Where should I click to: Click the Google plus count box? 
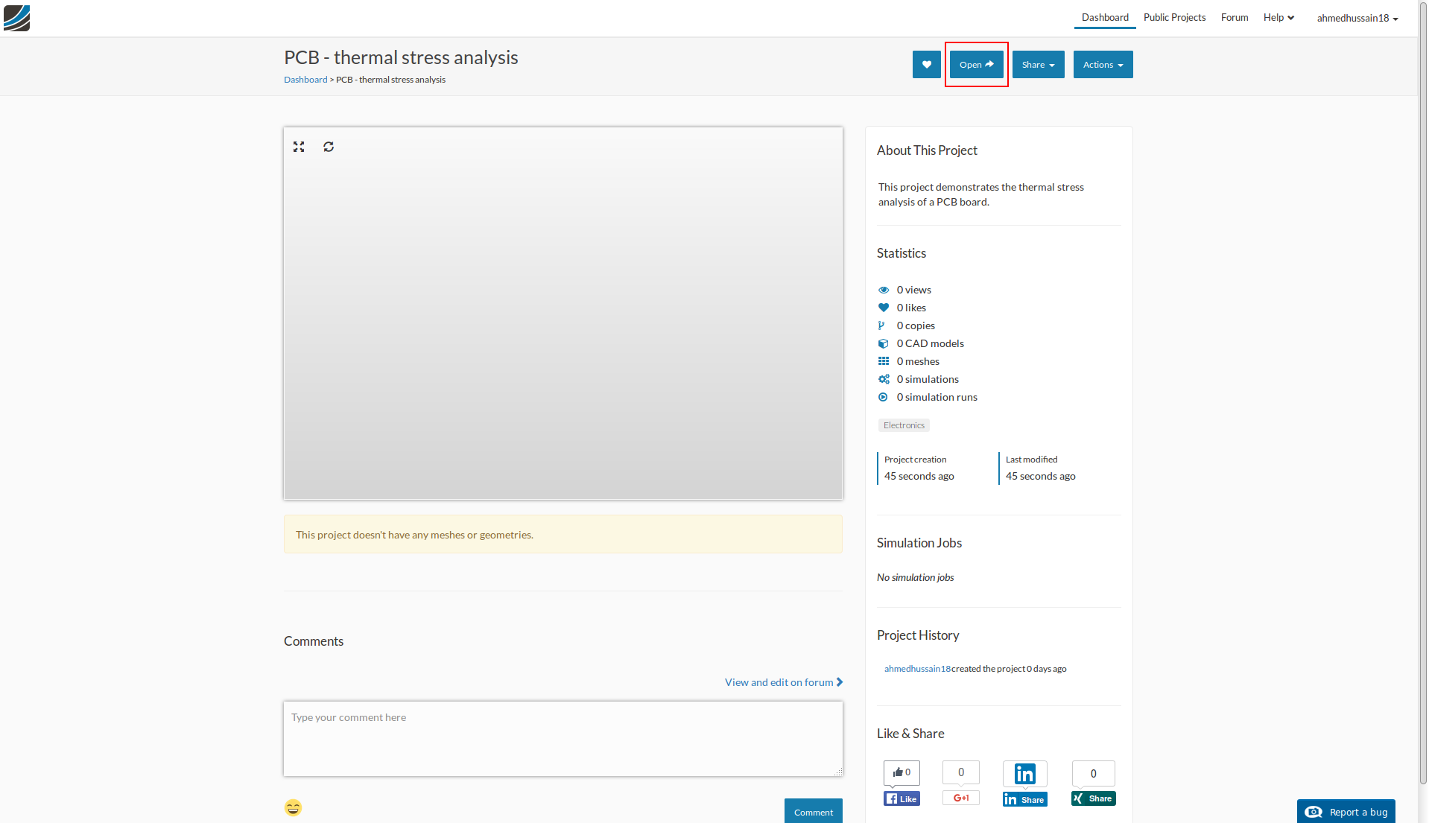point(961,772)
